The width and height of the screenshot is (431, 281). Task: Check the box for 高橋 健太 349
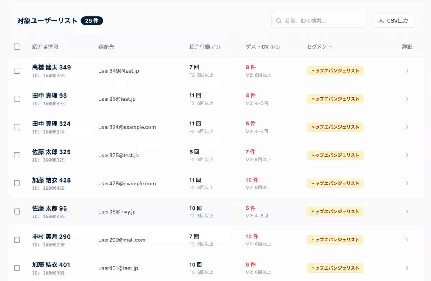17,71
